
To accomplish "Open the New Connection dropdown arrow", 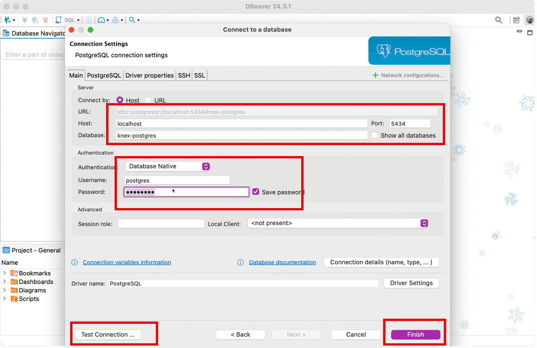I will click(14, 20).
